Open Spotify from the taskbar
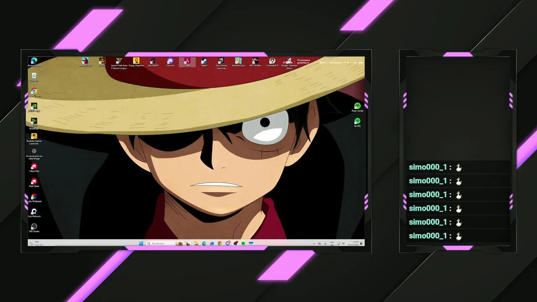537x302 pixels. 243,243
